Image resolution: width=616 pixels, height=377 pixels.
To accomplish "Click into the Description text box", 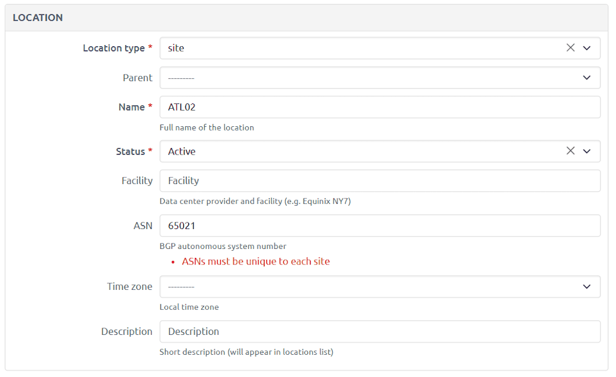I will point(379,331).
